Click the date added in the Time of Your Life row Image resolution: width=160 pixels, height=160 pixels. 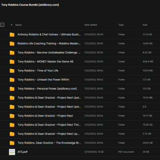tap(94, 70)
